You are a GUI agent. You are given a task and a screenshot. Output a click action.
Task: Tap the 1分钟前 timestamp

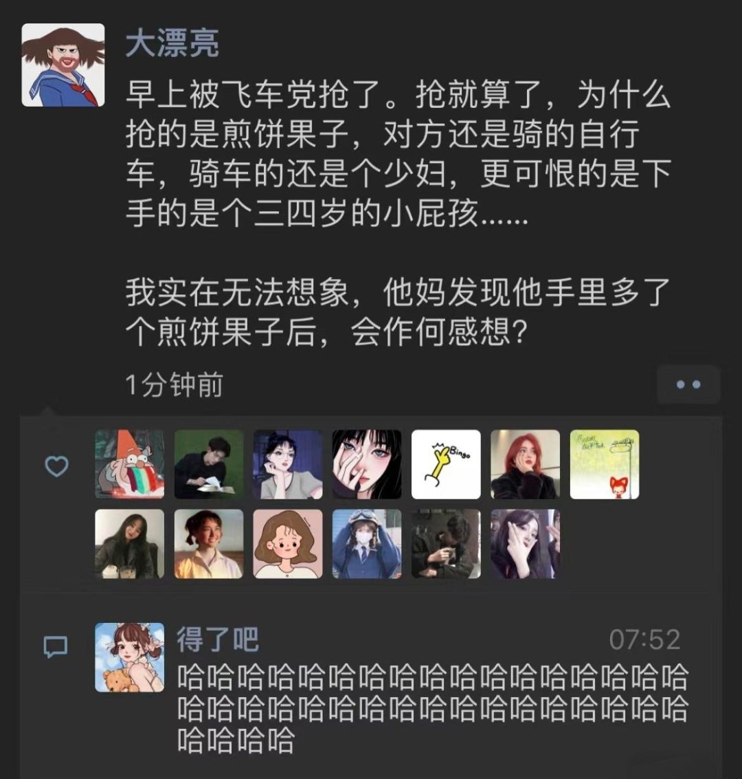click(174, 384)
